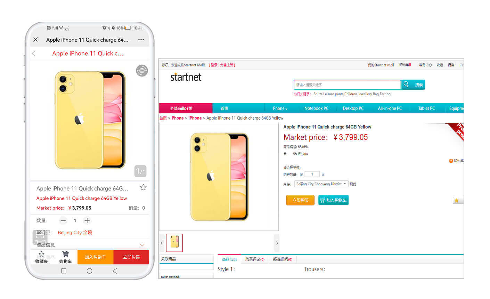Tap the orange 加入购物车 button on phone
This screenshot has width=490, height=299.
[x=95, y=257]
